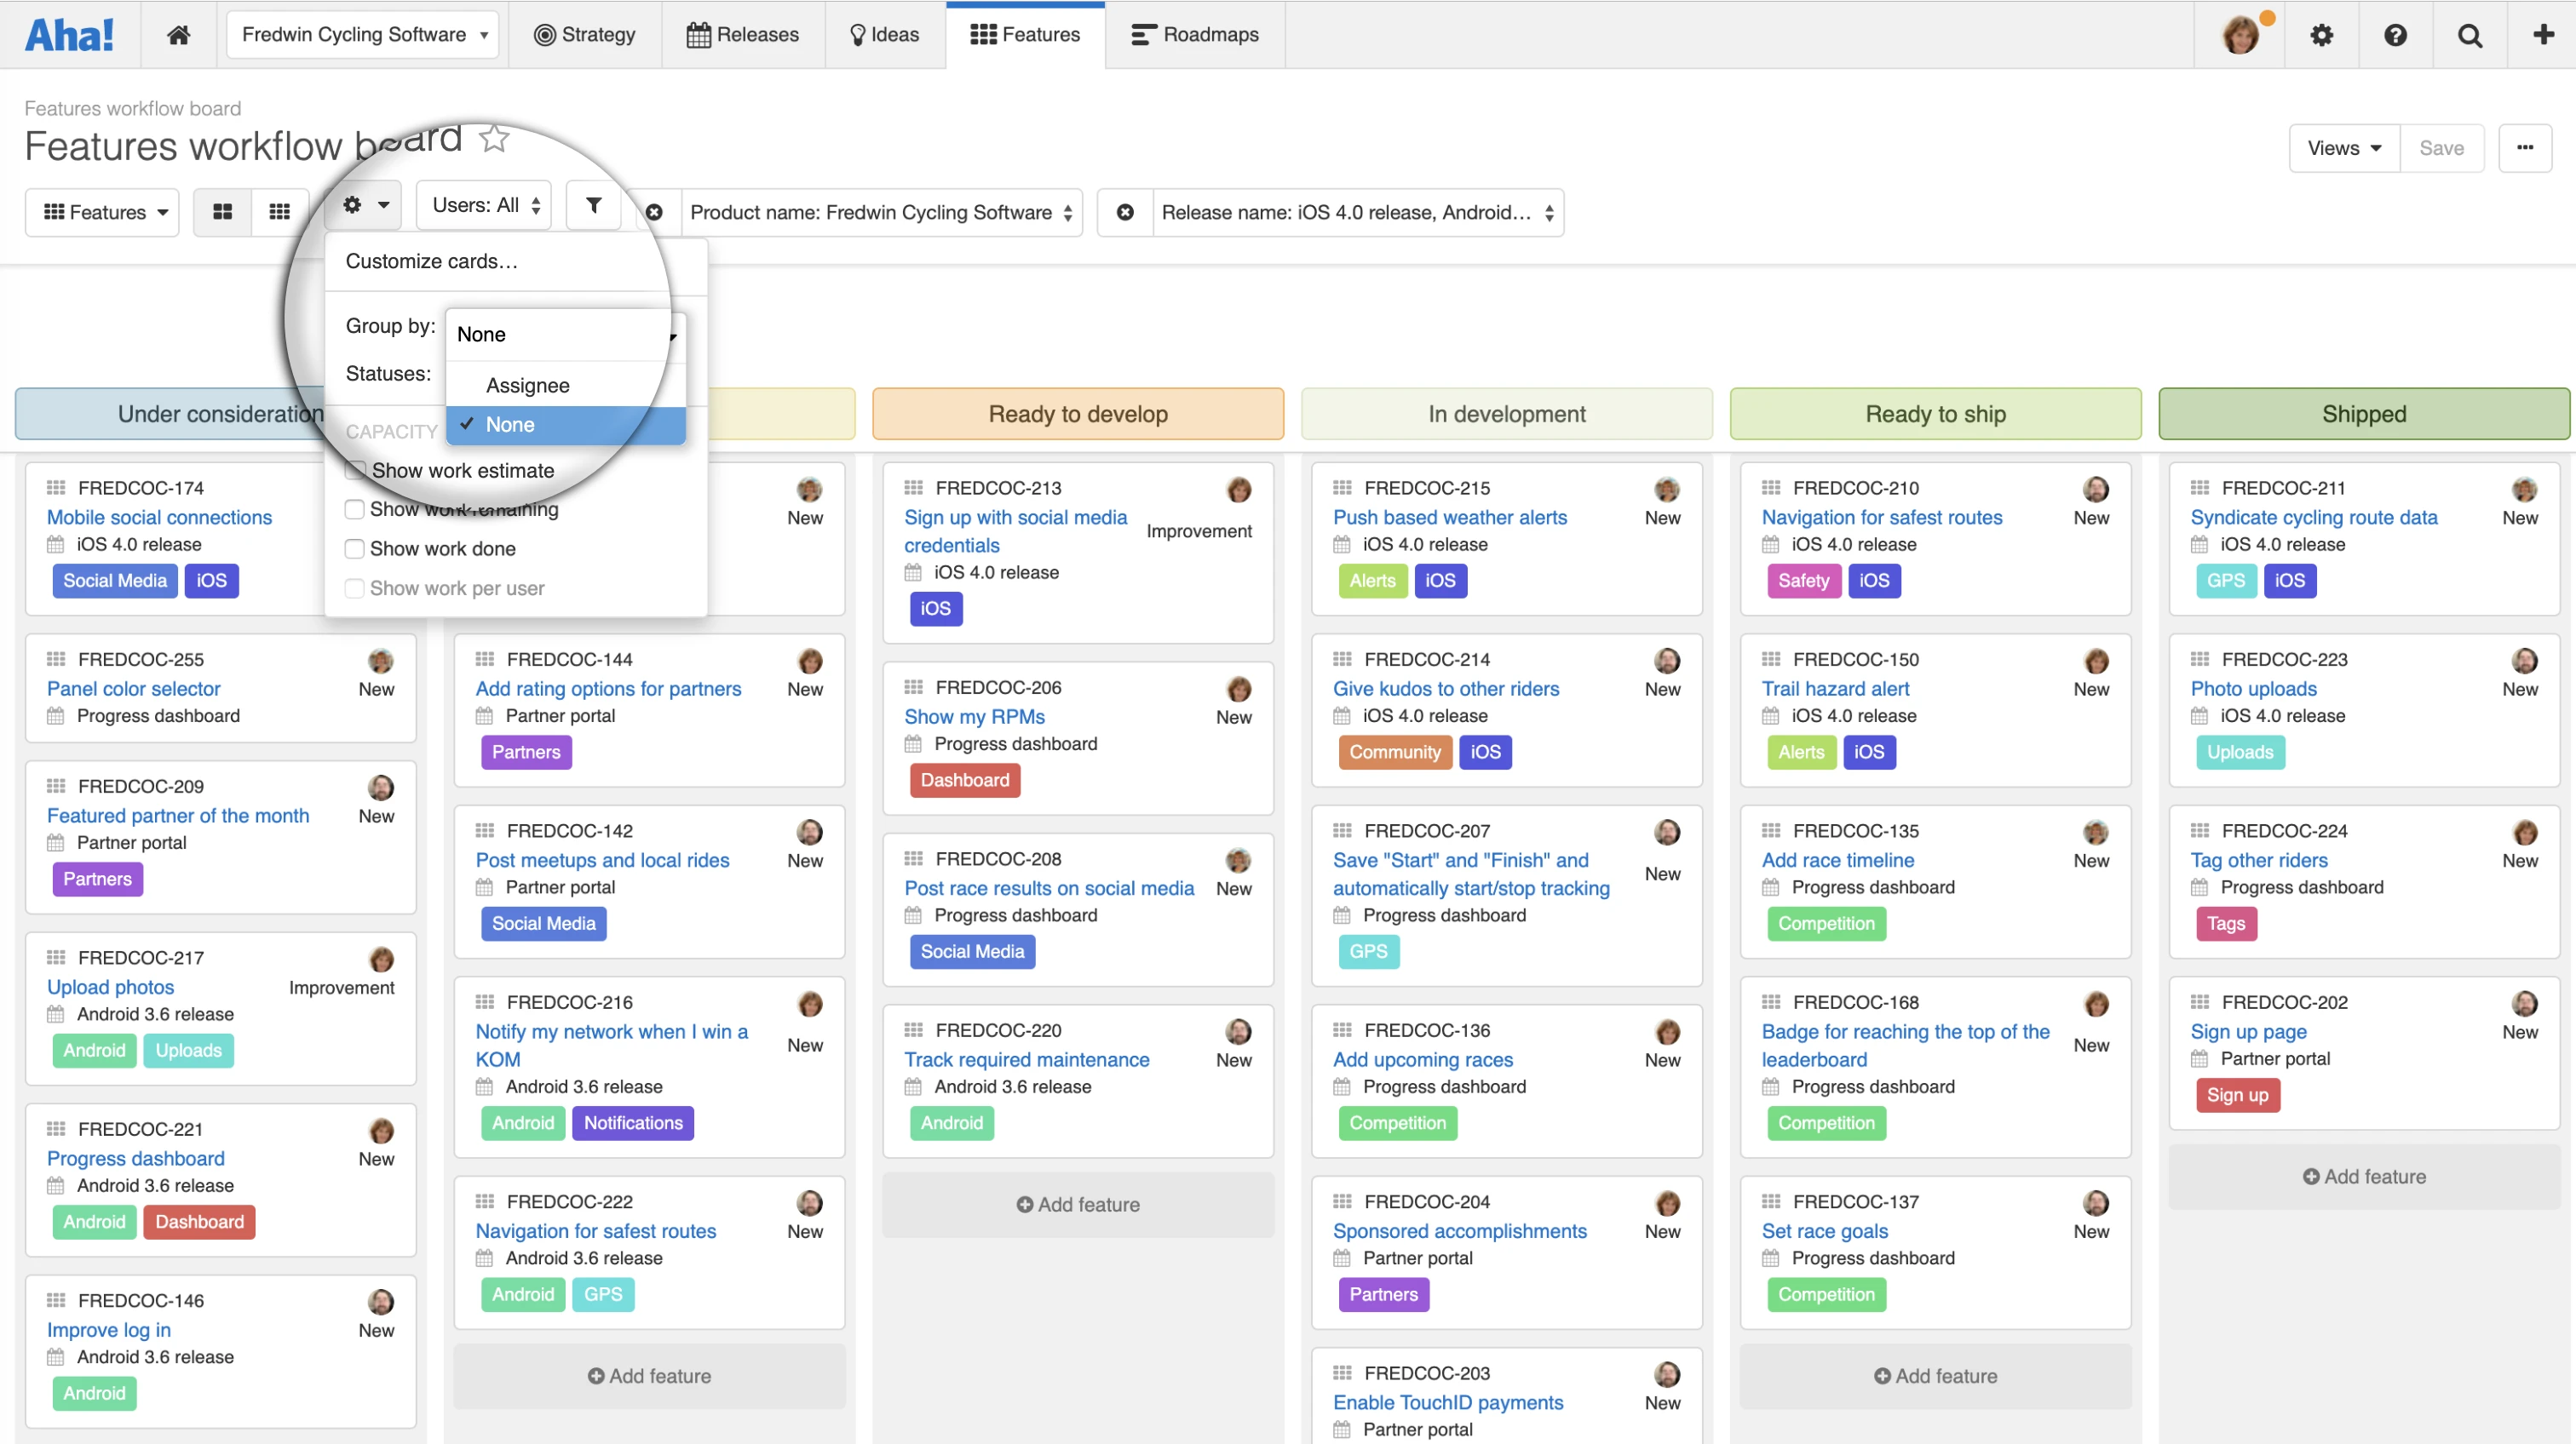The image size is (2576, 1444).
Task: Click Add feature under Ready to develop
Action: click(1078, 1204)
